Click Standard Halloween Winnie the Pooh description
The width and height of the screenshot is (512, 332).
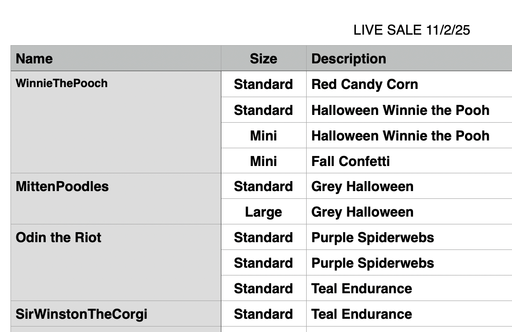tap(400, 110)
